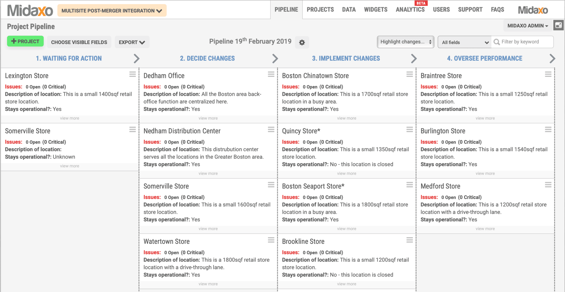Go to the Users tab

(x=441, y=10)
